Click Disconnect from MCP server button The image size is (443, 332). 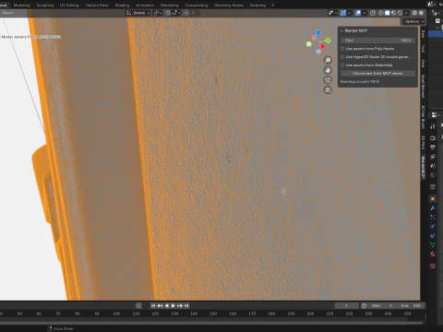coord(377,74)
